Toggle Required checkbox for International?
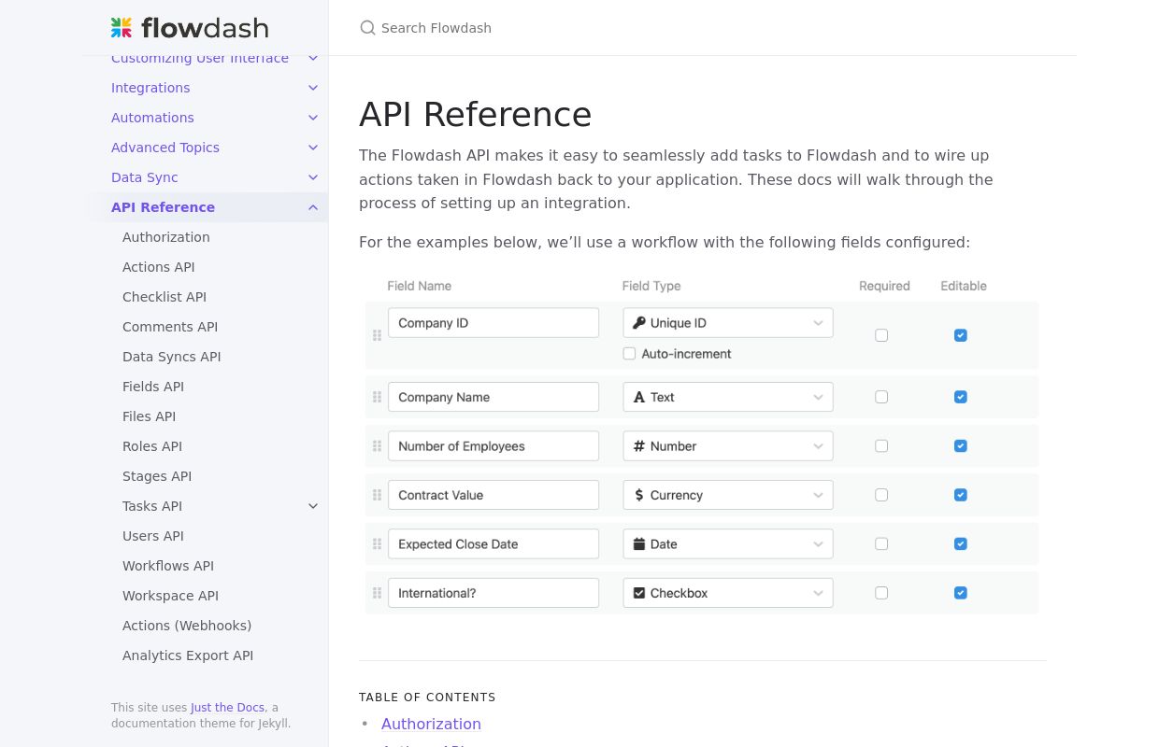Viewport: 1159px width, 747px height. tap(881, 593)
